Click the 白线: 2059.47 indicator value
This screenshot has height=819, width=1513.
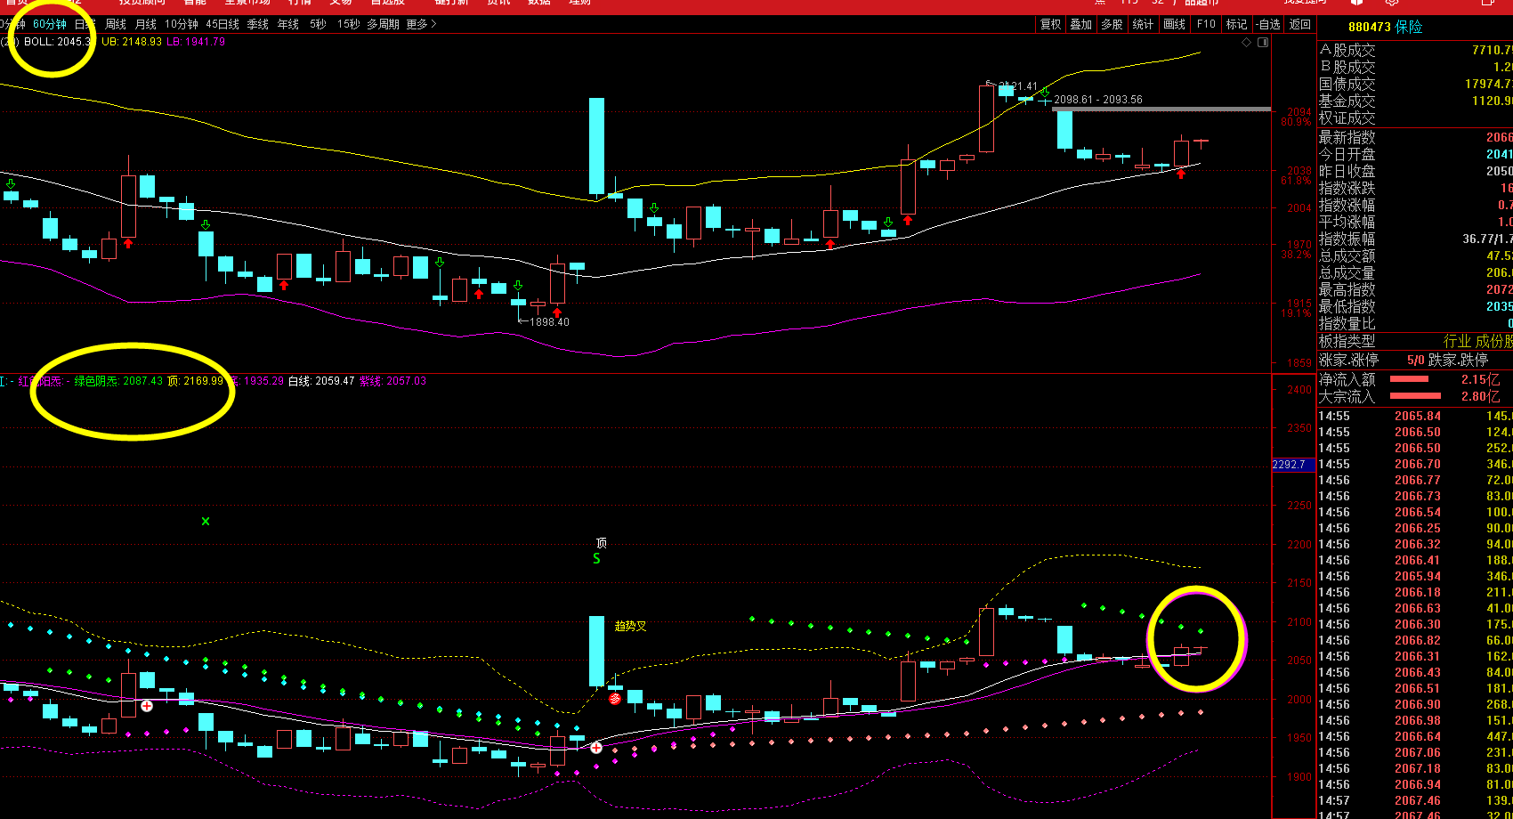pyautogui.click(x=321, y=381)
